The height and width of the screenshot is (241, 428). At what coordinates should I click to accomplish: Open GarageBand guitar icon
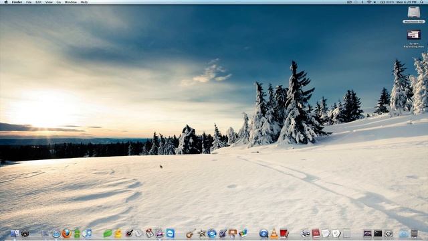191,234
